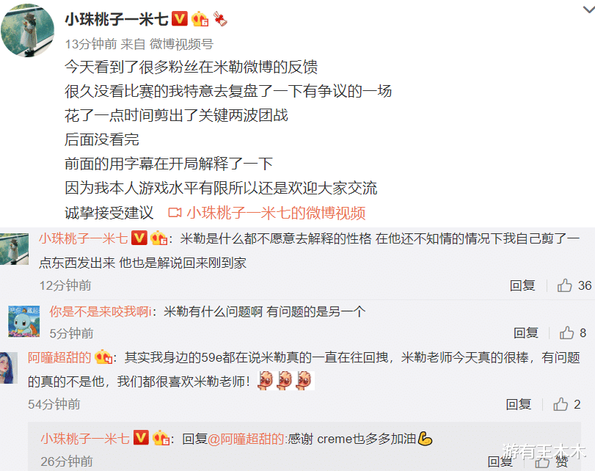595x471 pixels.
Task: Click the red pin badge after author name
Action: (x=220, y=18)
